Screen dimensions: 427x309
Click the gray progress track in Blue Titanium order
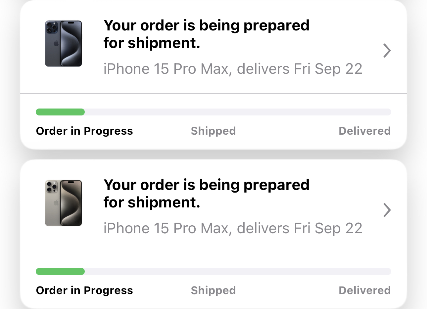238,112
